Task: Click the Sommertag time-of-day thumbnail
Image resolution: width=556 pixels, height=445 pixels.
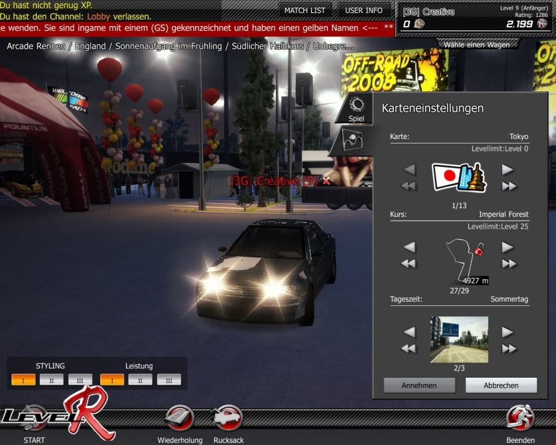Action: click(x=459, y=340)
